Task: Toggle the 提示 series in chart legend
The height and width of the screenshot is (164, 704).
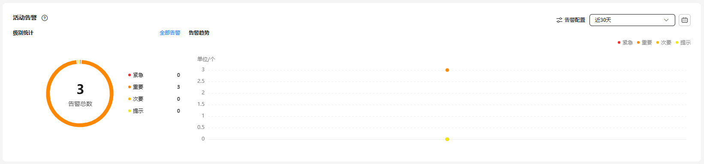Action: tap(683, 42)
